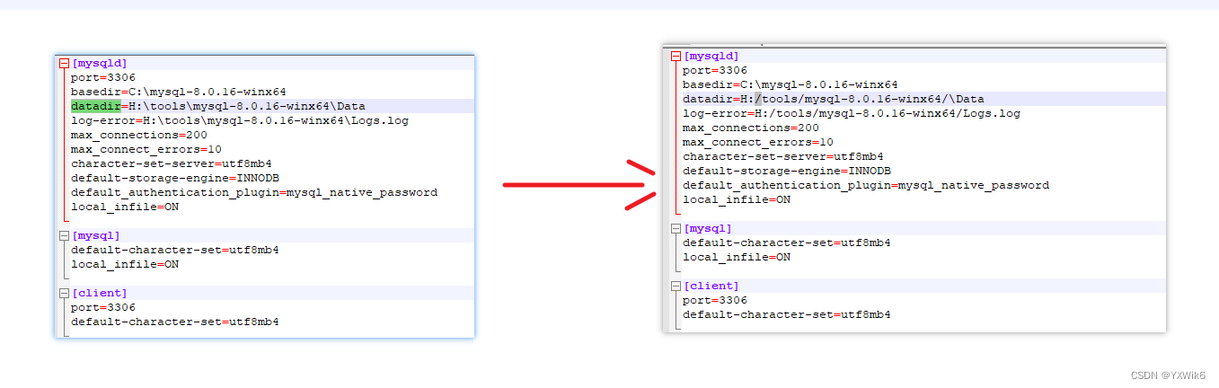
Task: Click log-error=H:\tools backslash path line
Action: click(x=240, y=120)
